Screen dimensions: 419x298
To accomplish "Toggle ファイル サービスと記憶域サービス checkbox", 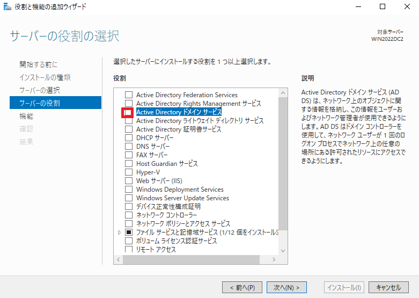I will (129, 232).
